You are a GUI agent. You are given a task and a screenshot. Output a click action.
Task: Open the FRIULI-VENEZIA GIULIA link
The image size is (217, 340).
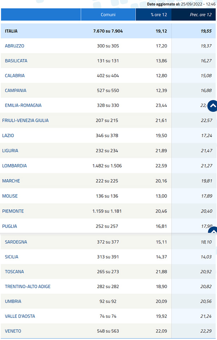coord(25,120)
